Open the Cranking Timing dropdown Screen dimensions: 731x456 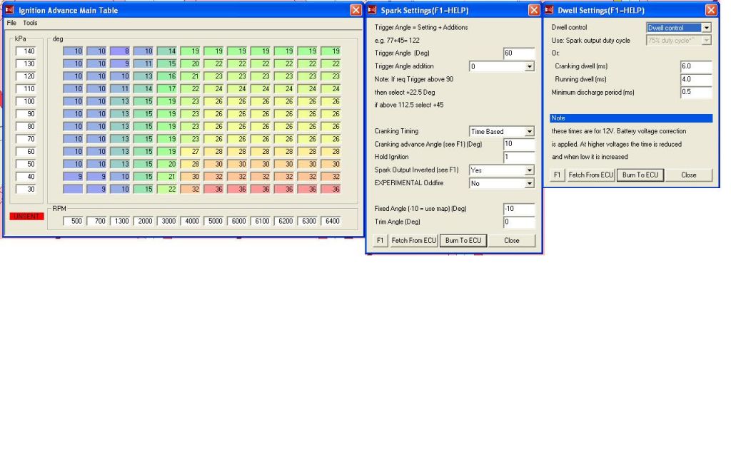tap(529, 132)
